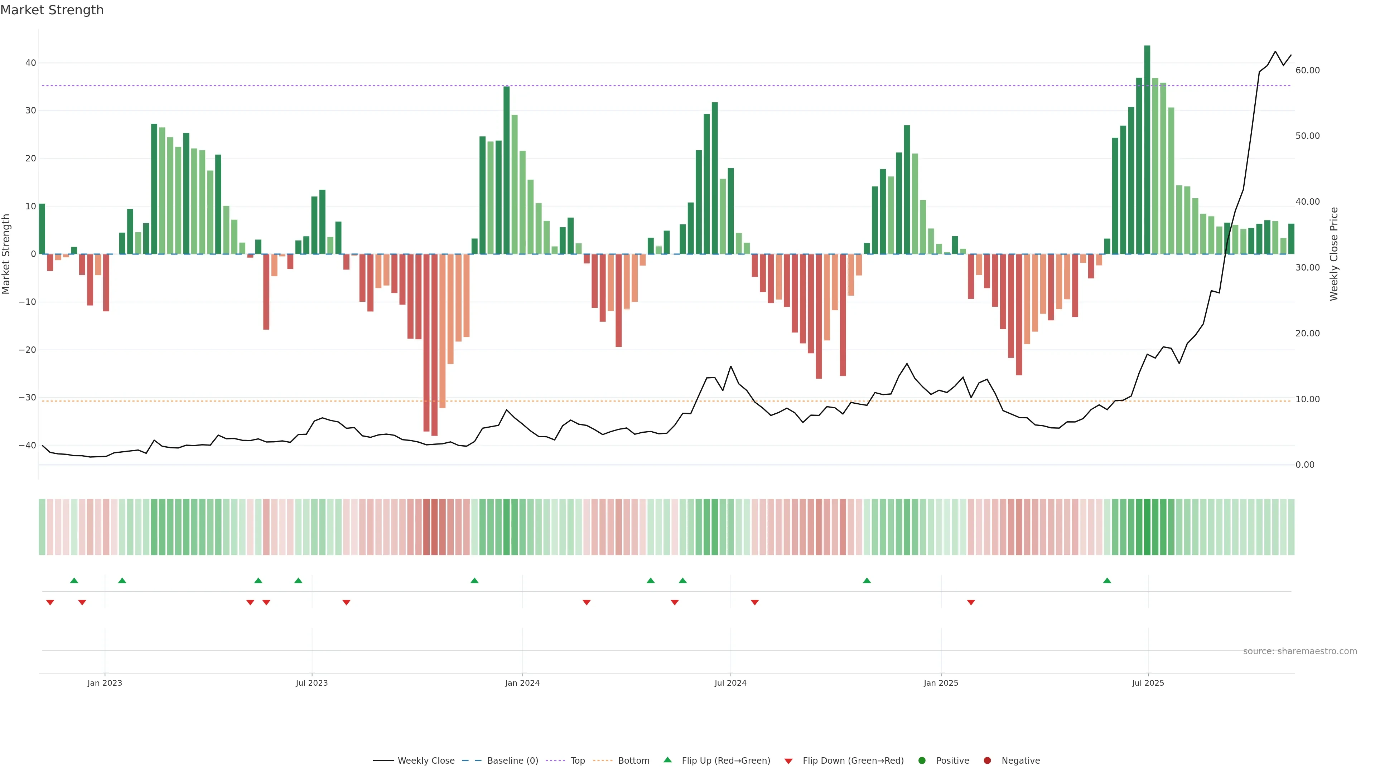Click Flip Up green triangle legend icon
Screen dimensions: 1375x773
(667, 760)
